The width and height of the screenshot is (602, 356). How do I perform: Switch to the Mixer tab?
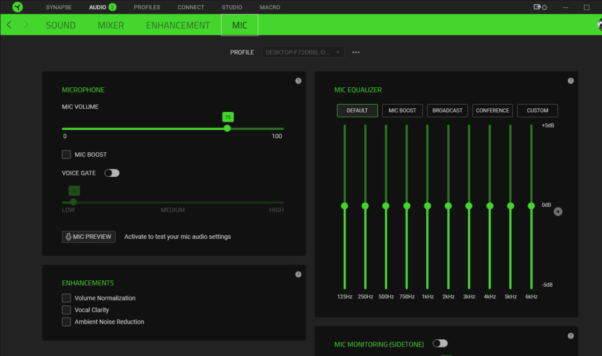click(111, 25)
